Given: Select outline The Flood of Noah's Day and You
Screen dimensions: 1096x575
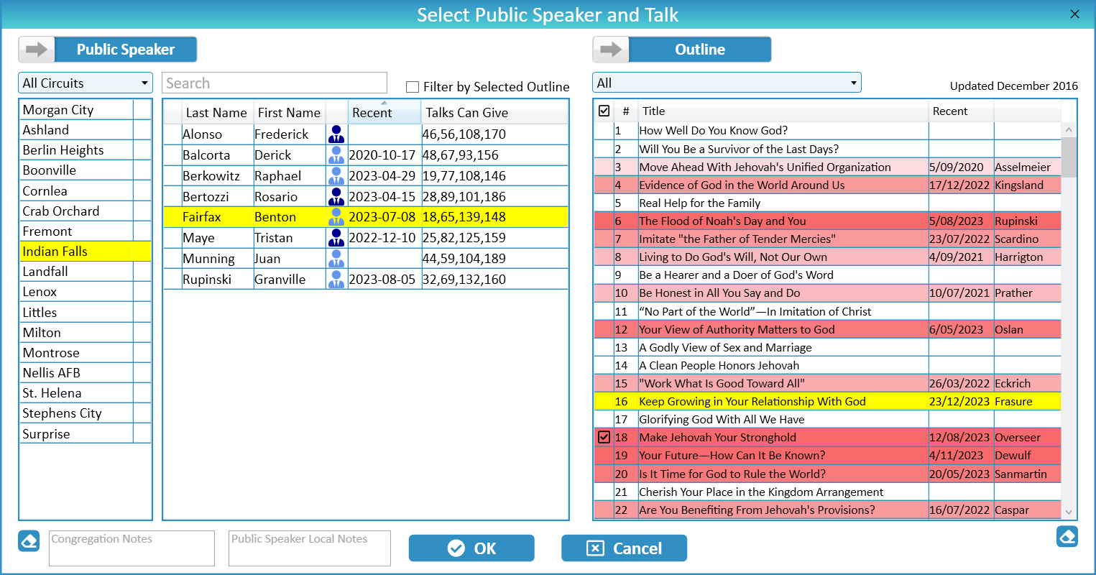Looking at the screenshot, I should point(827,221).
